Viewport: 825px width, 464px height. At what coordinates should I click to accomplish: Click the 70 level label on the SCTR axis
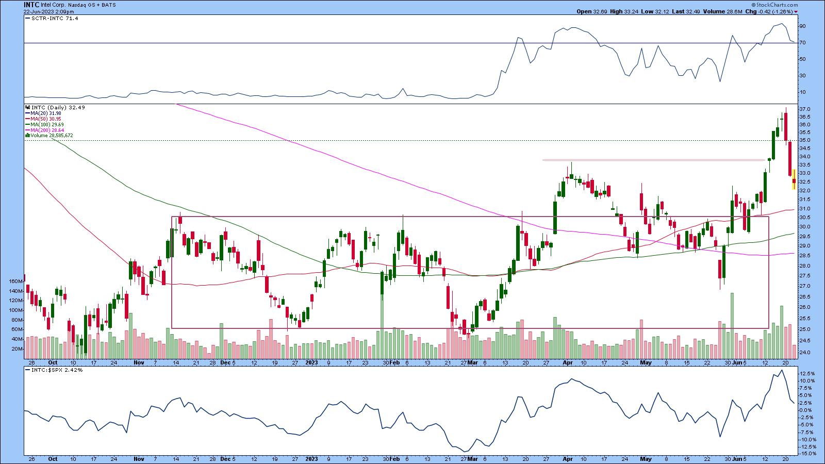click(802, 43)
